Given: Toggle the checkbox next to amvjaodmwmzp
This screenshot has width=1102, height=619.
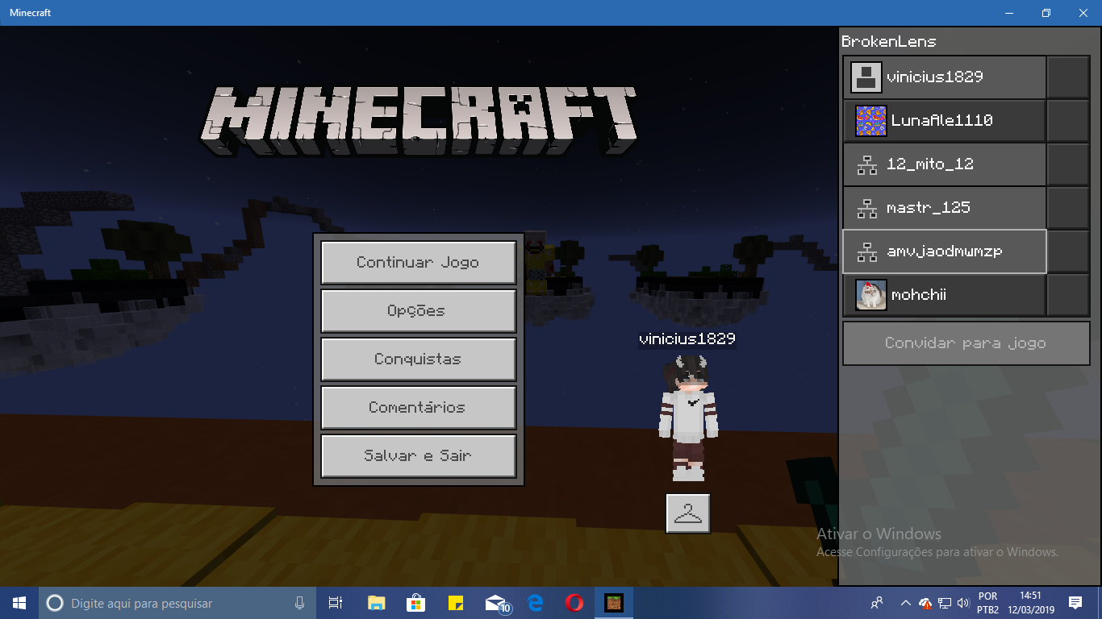Looking at the screenshot, I should (x=1068, y=251).
